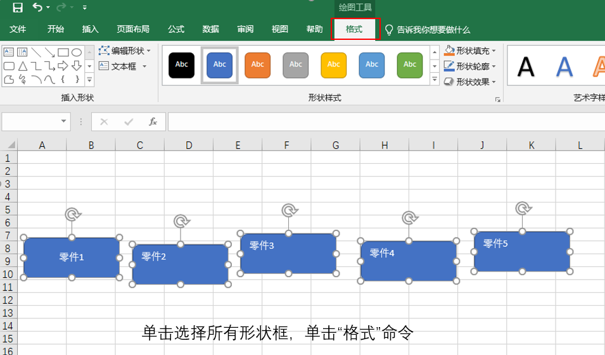Open the 形状样式 dialog launcher
Screen dimensions: 605x355
(x=498, y=99)
